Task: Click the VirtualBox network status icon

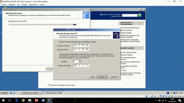Action: coord(152,96)
